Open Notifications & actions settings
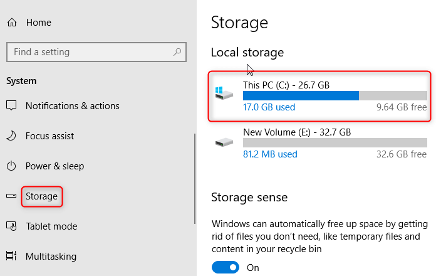Viewport: 436px width, 276px height. click(x=72, y=106)
